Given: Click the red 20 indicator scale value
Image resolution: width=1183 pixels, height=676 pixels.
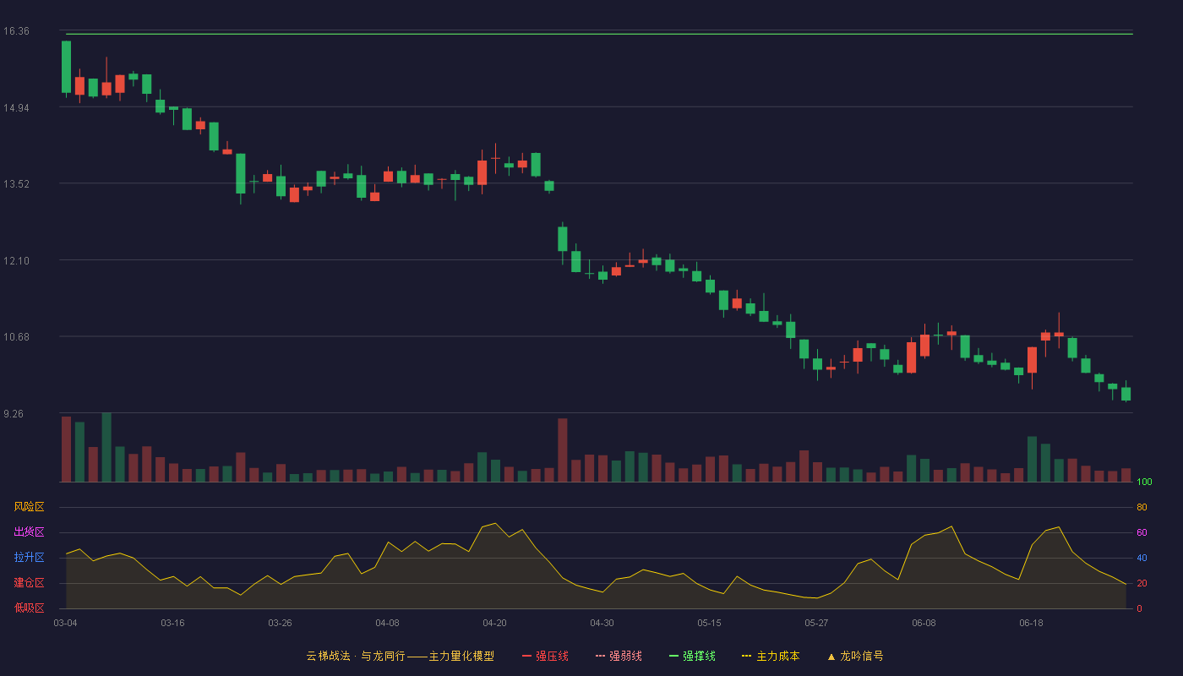Looking at the screenshot, I should [1142, 583].
